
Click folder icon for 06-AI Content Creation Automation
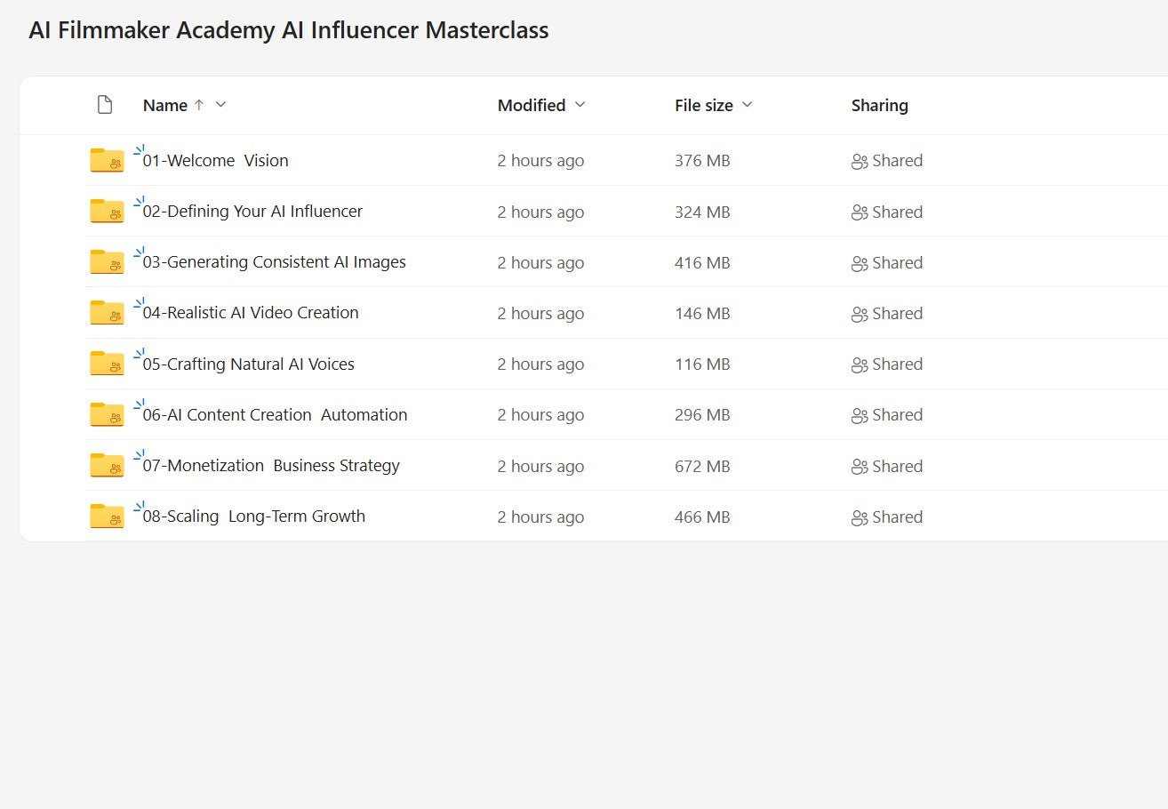107,414
